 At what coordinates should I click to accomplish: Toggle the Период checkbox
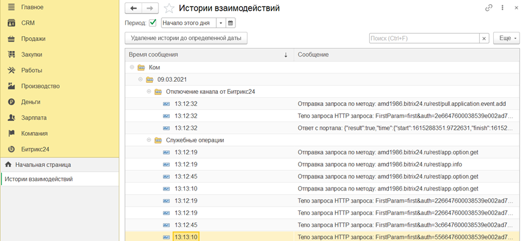point(153,23)
